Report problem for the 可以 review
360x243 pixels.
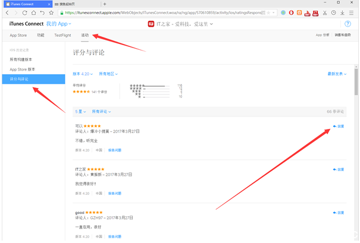click(x=115, y=150)
